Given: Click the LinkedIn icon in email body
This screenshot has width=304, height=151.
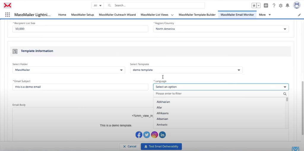Looking at the screenshot, I should 162,135.
